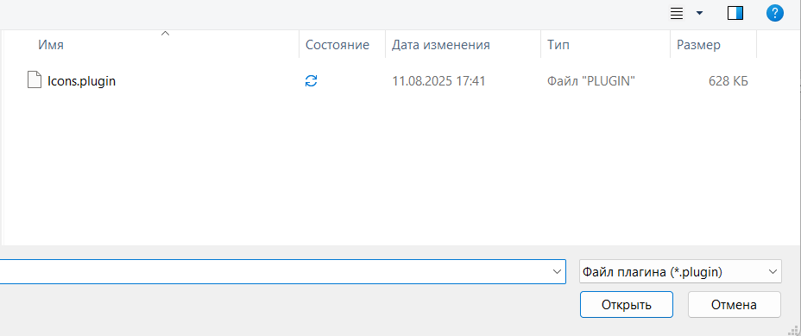Click the Открыть button
The height and width of the screenshot is (336, 801).
627,305
